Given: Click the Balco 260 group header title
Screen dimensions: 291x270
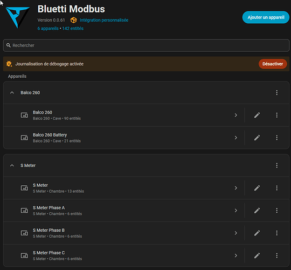Looking at the screenshot, I should click(30, 92).
